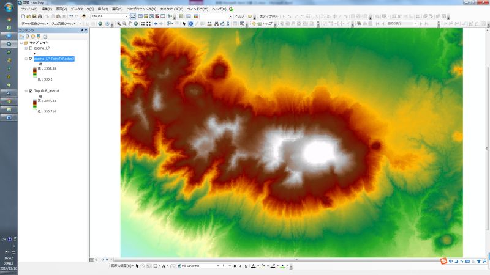
Task: Select the Zoom In tool
Action: tap(118, 24)
